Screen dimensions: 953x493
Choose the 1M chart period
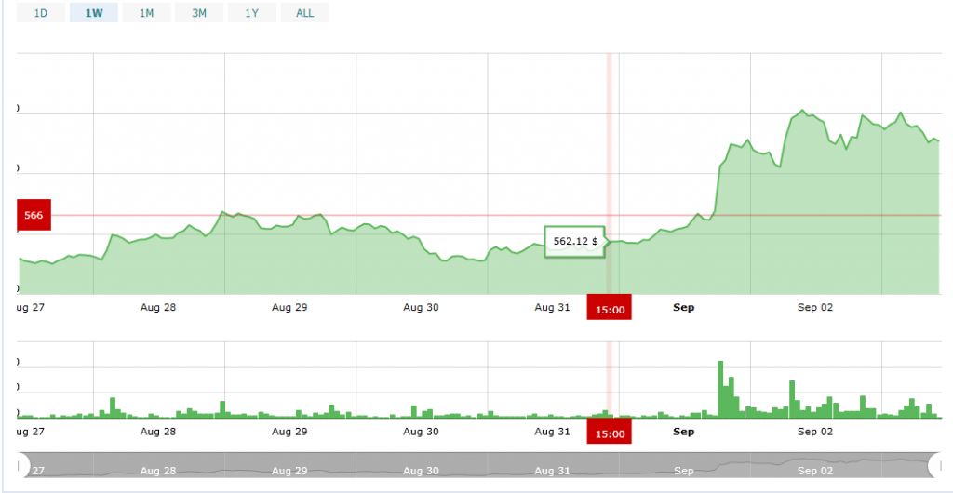pos(146,13)
